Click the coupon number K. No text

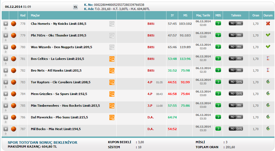[x=114, y=5]
